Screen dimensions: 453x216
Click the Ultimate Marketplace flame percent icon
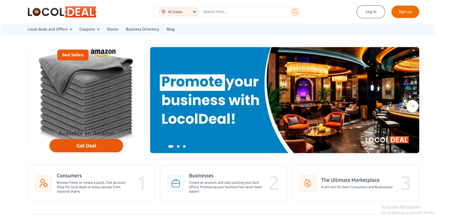(x=308, y=183)
